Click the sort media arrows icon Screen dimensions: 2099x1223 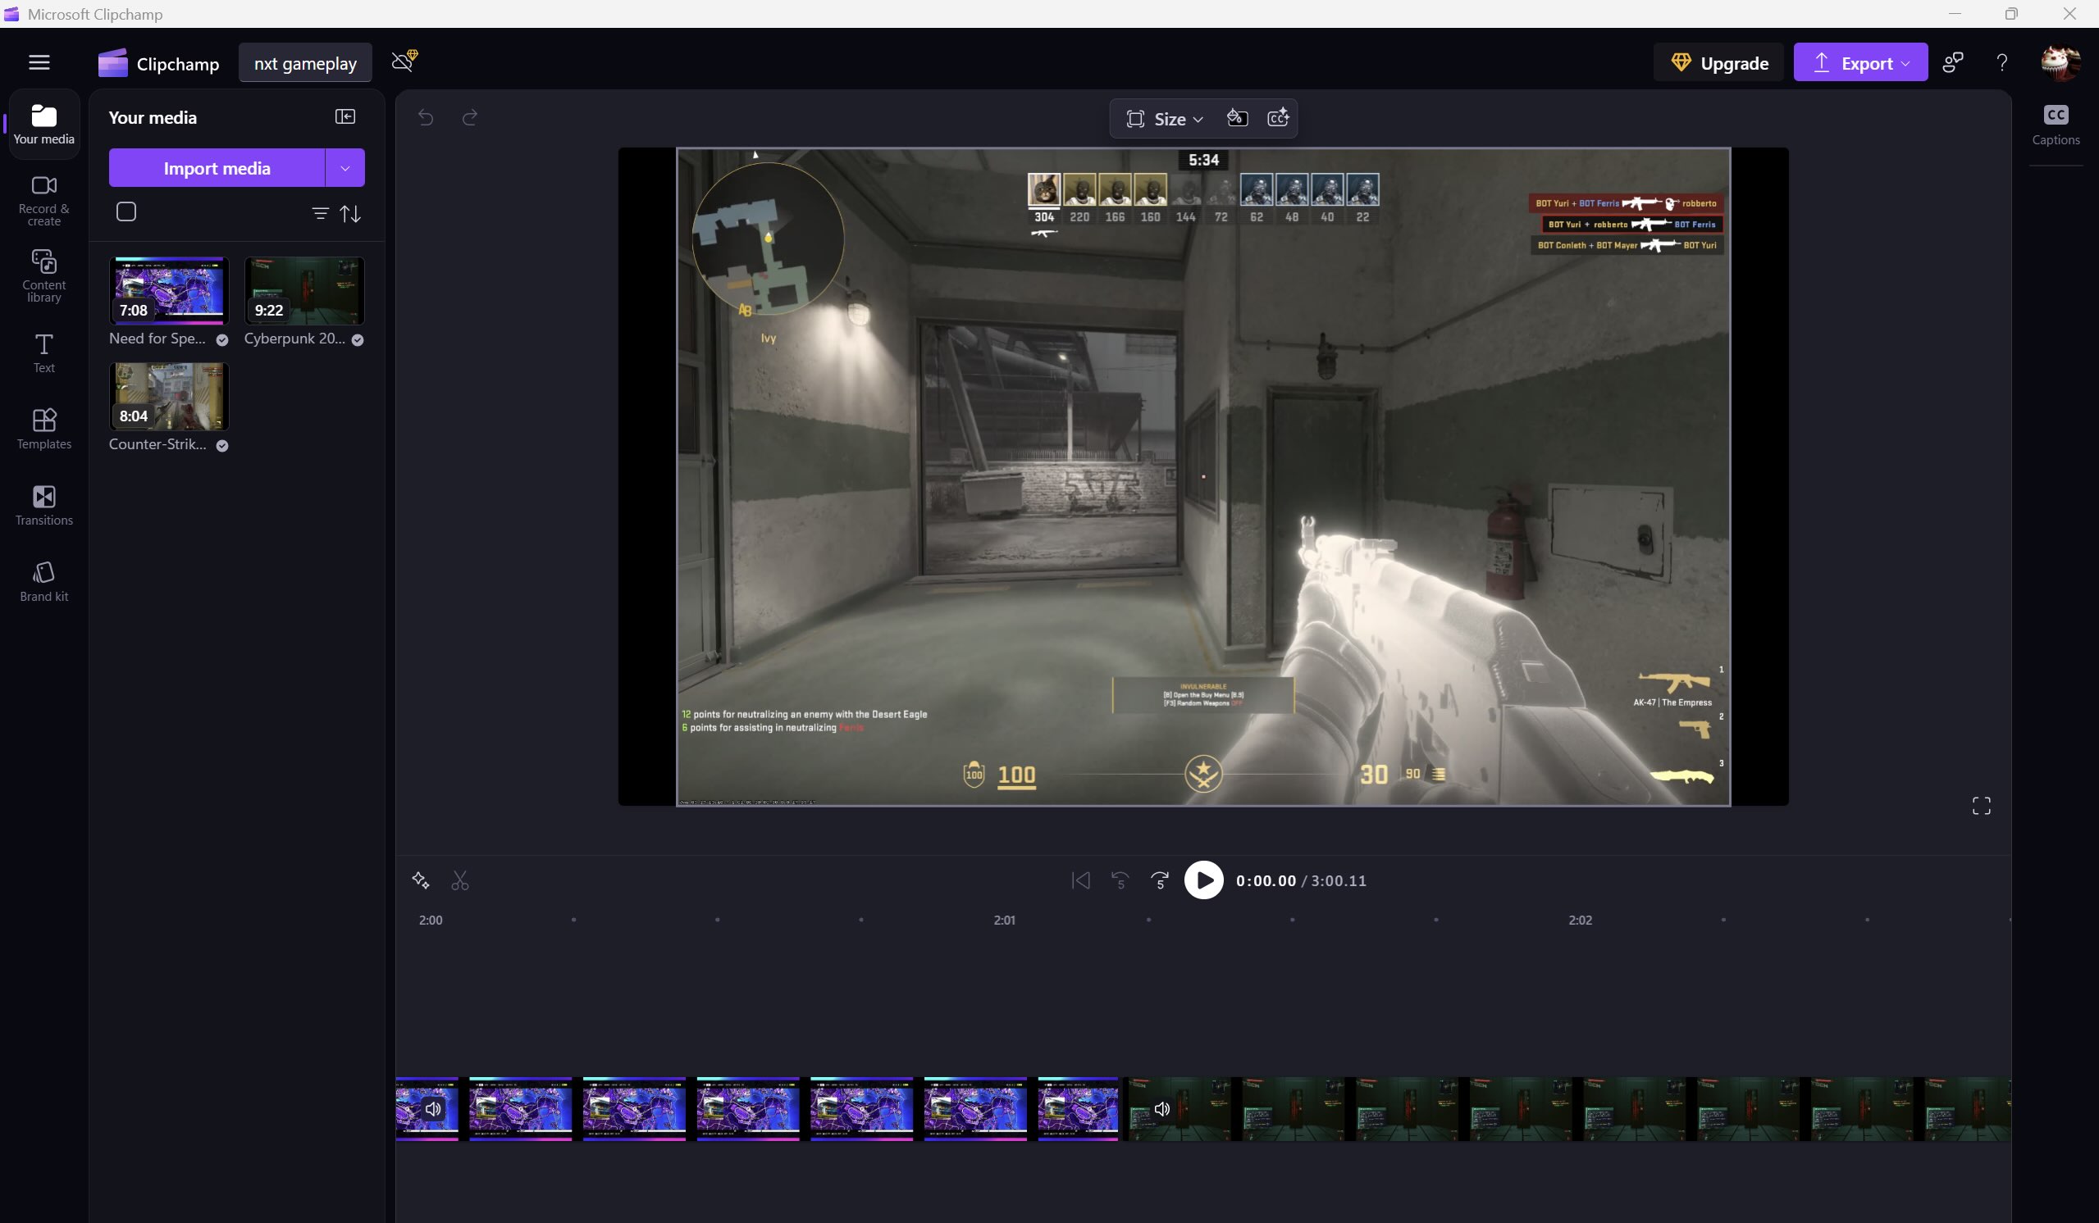[x=351, y=214]
